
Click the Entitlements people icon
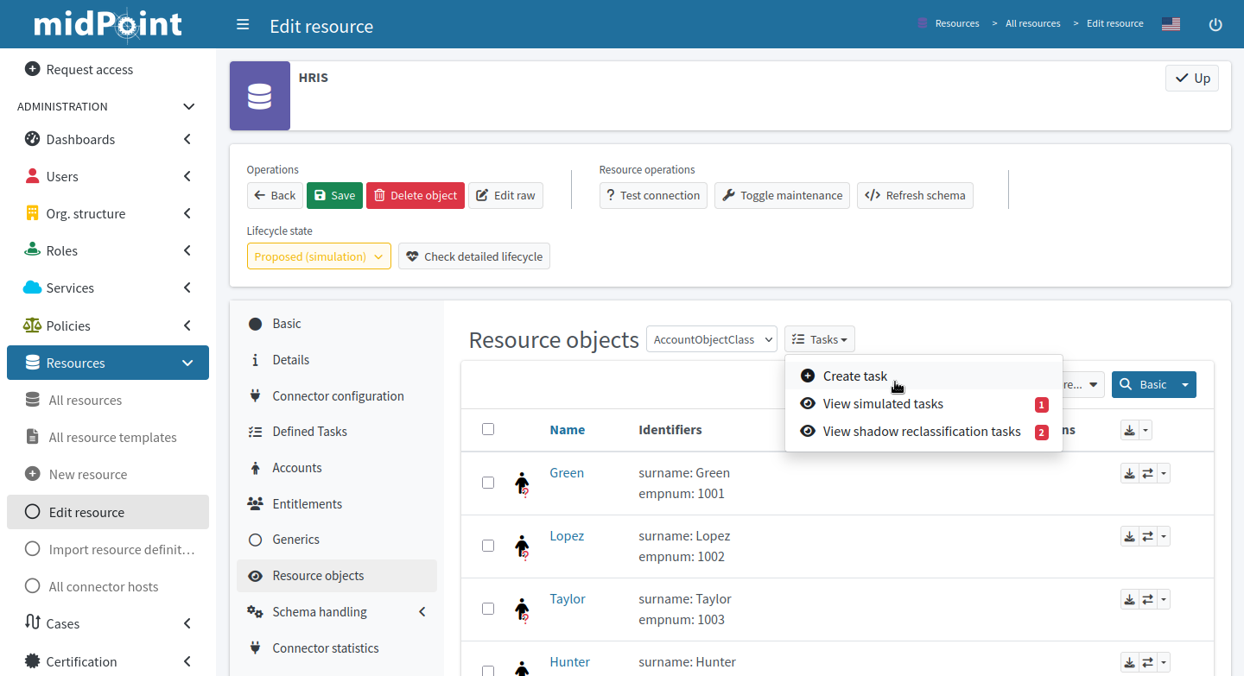coord(256,502)
